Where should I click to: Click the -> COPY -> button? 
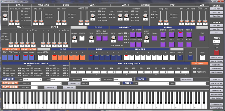(x=74, y=83)
